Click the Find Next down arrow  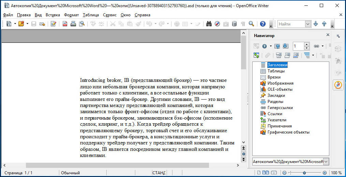316,24
